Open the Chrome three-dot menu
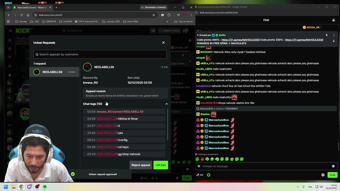Screen dimensions: 340x191 (x=191, y=15)
